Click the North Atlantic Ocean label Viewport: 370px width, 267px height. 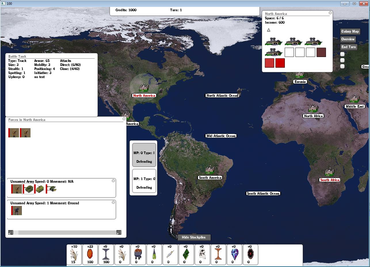222,96
